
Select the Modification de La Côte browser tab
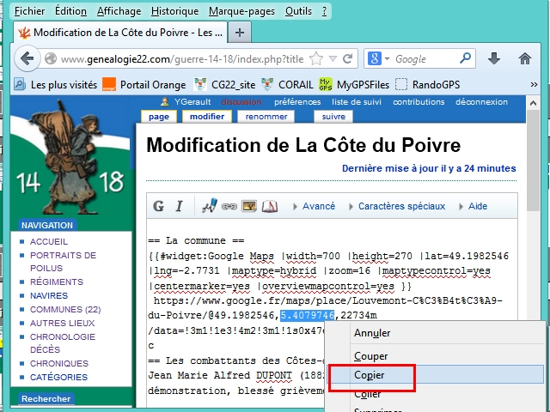120,33
